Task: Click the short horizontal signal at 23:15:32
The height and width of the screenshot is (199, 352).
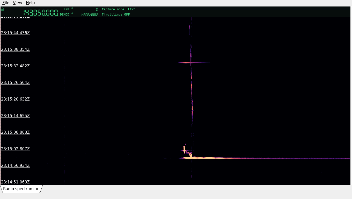Action: coord(194,63)
